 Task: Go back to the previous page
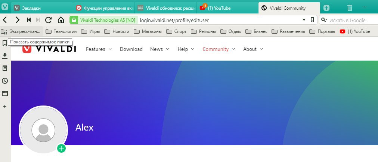coord(5,20)
